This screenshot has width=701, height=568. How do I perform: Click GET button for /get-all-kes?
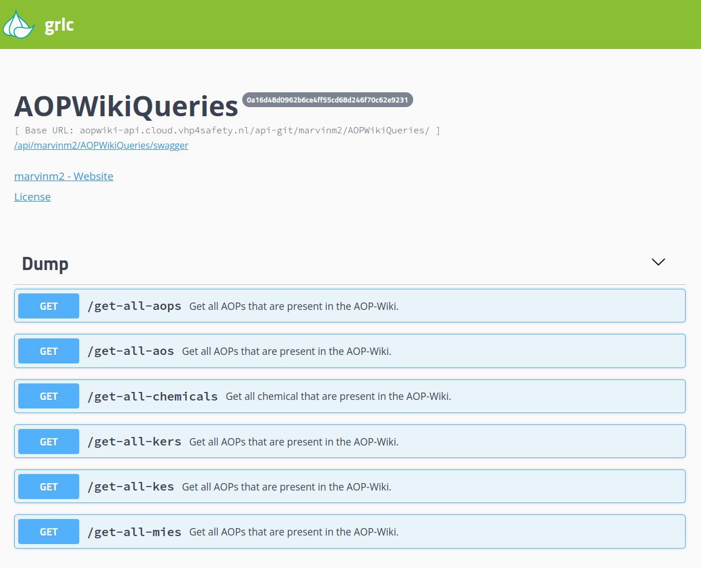[x=48, y=487]
